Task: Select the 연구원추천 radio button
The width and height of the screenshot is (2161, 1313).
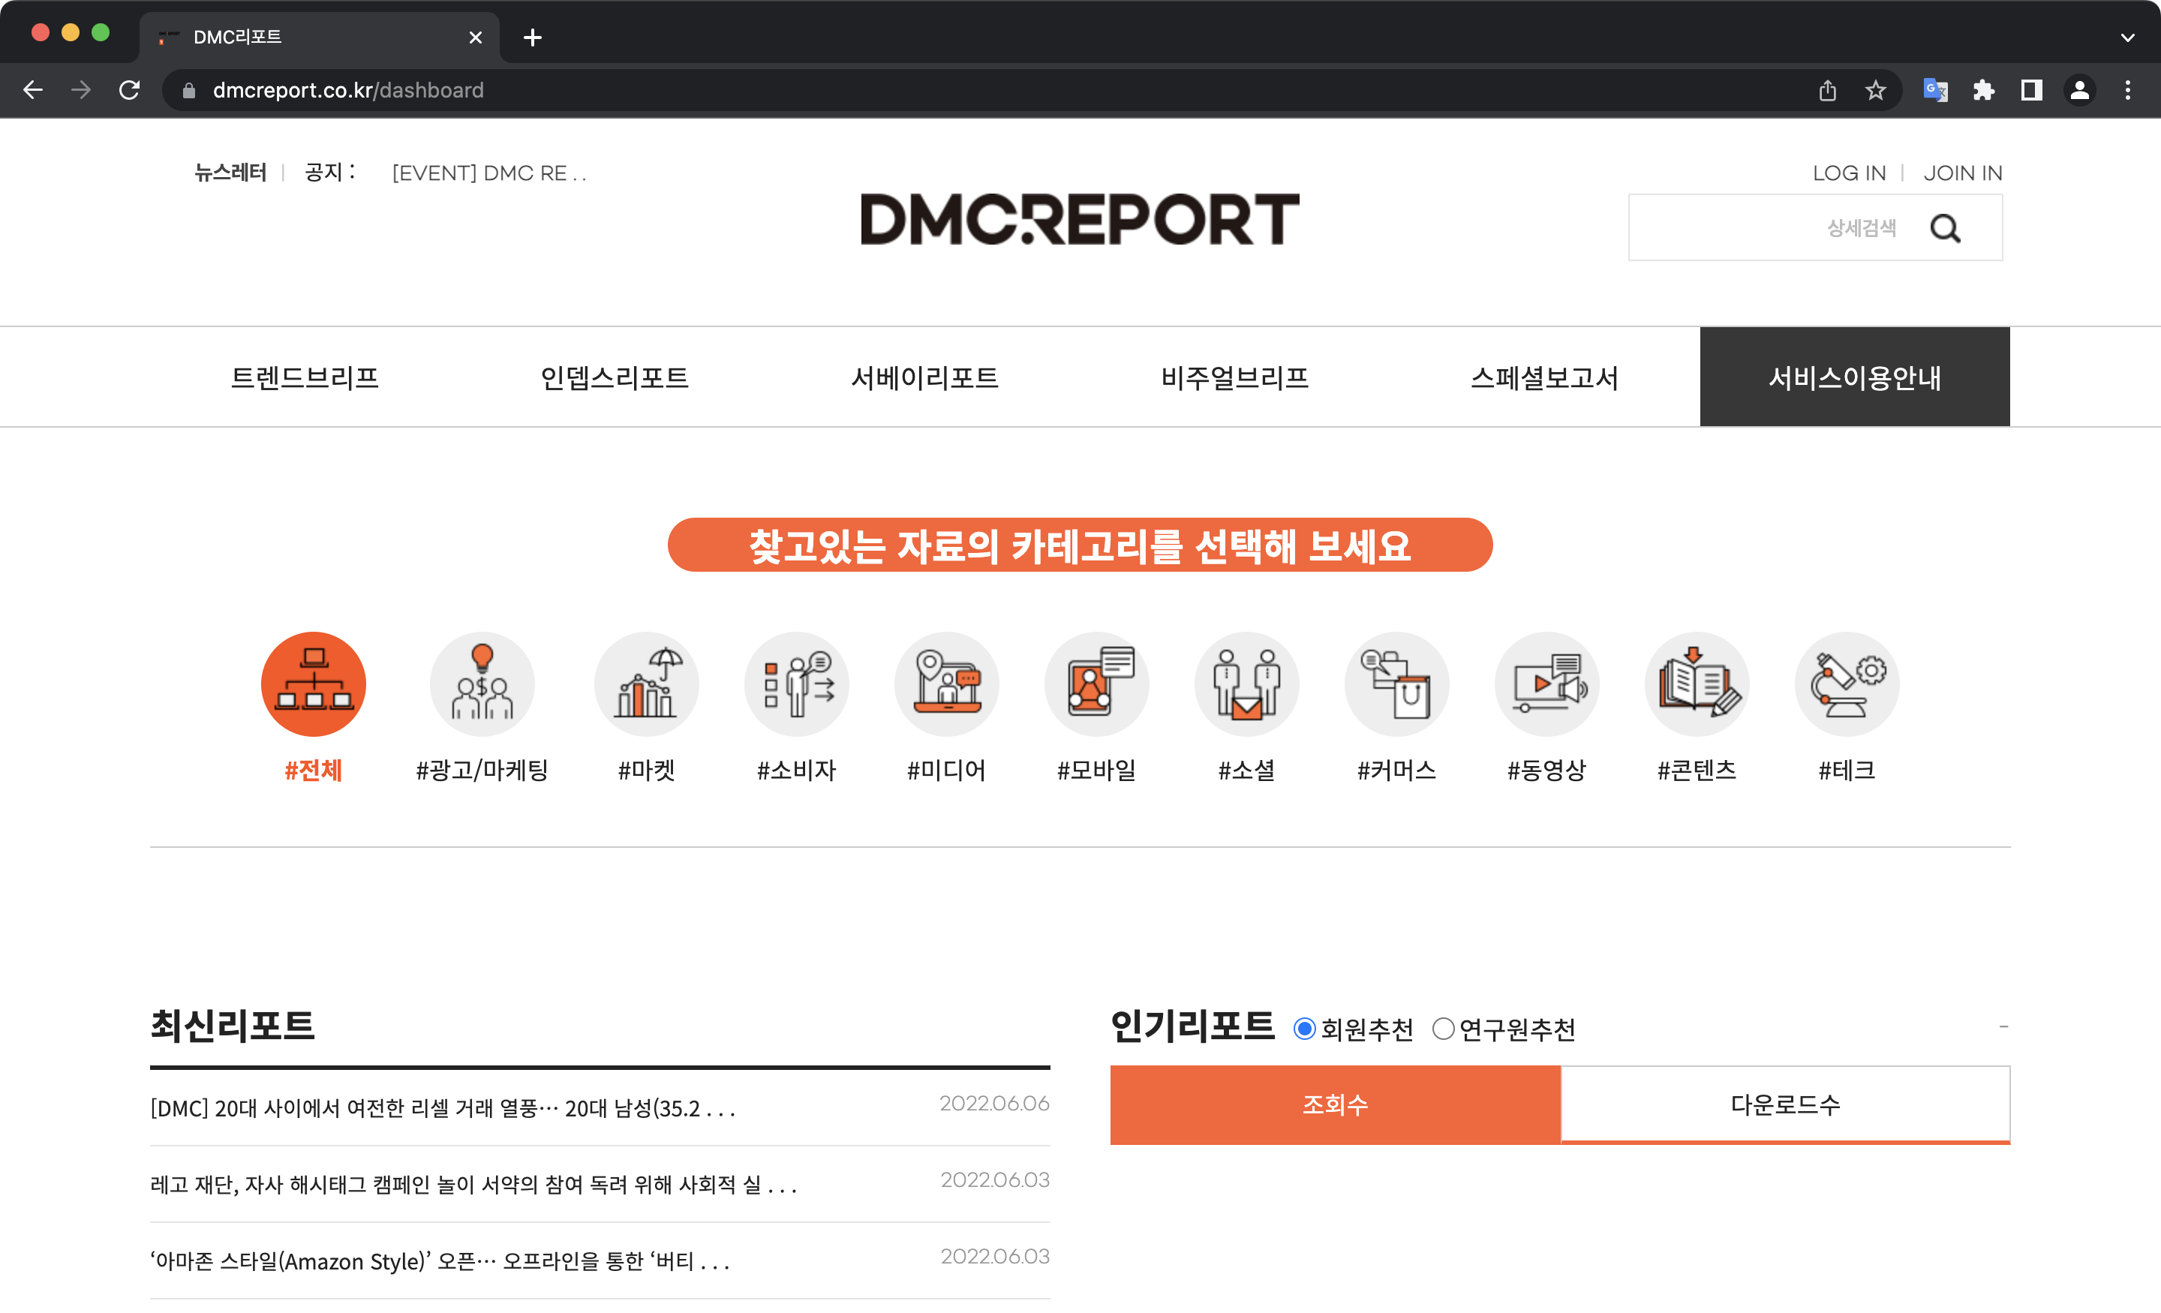Action: pos(1443,1027)
